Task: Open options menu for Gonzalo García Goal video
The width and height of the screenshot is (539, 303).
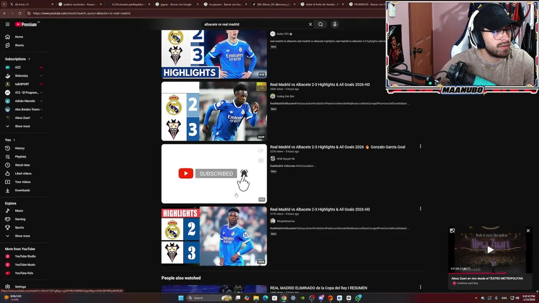Action: tap(420, 146)
